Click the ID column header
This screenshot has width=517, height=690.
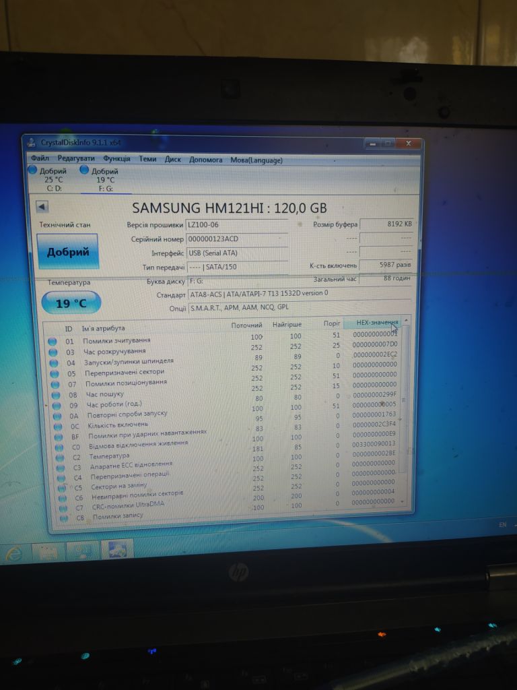click(x=68, y=329)
